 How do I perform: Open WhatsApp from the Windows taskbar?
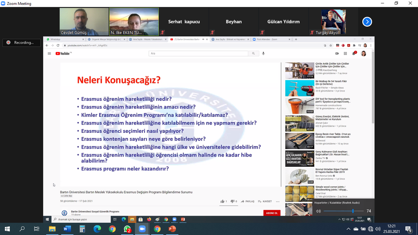tap(127, 229)
